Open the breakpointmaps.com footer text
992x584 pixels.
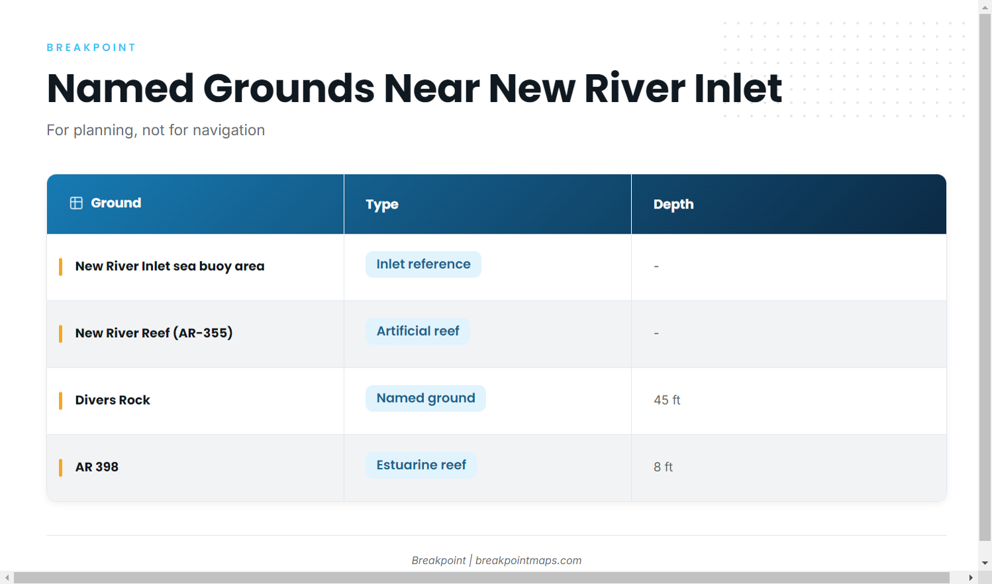coord(528,560)
